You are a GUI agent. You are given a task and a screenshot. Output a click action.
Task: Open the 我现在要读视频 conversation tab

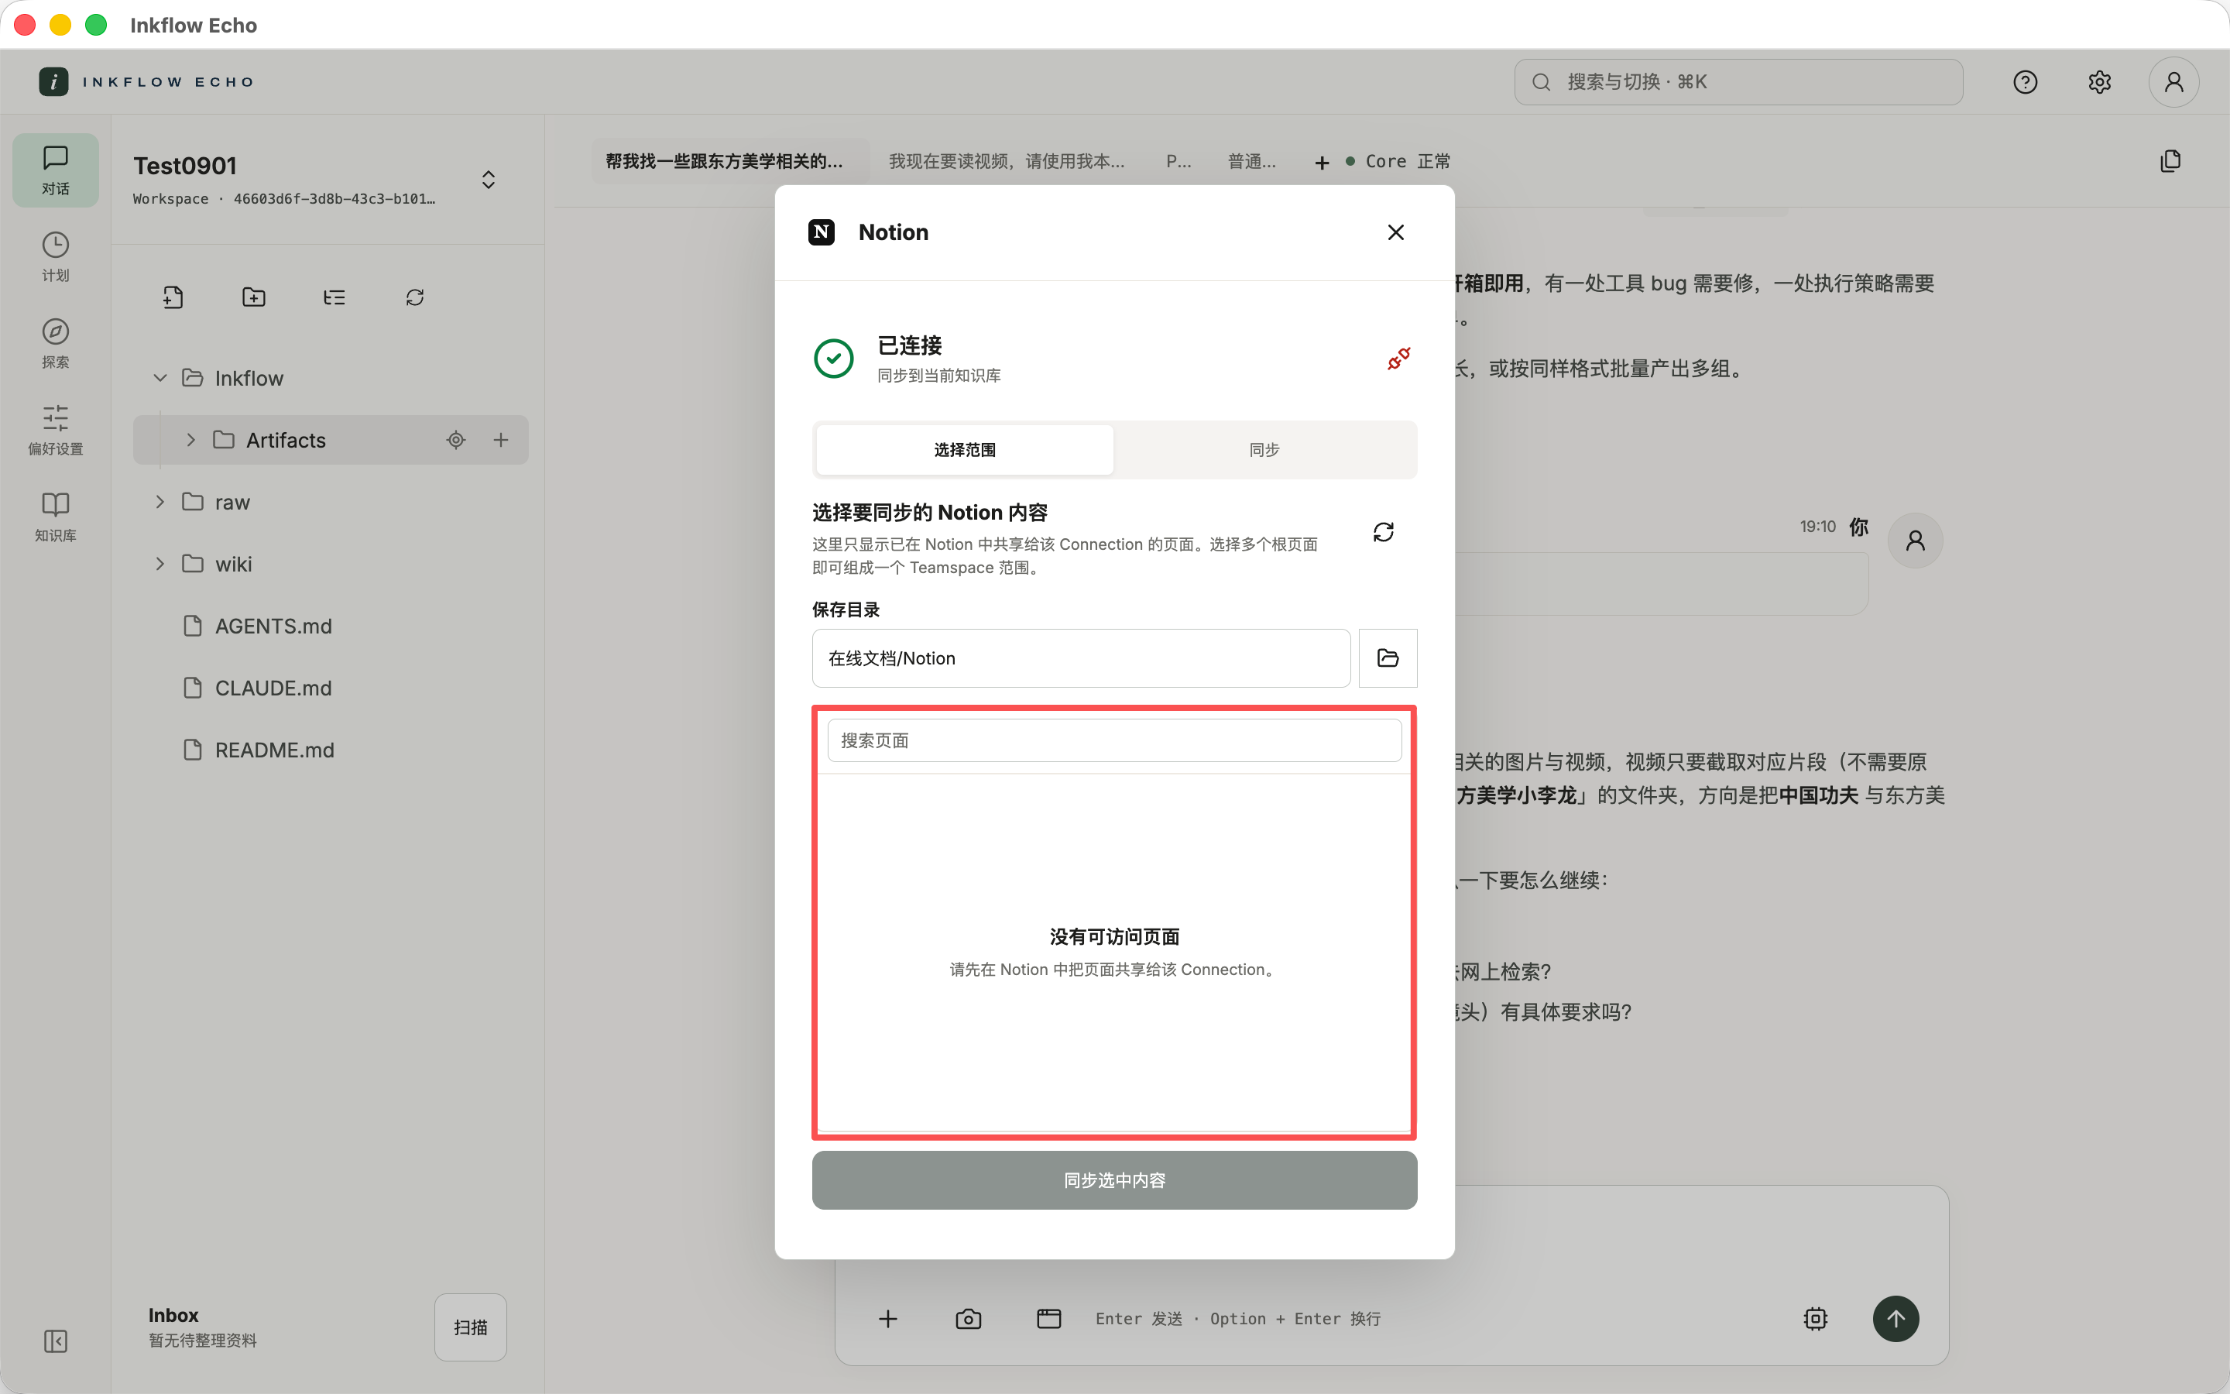(1007, 161)
